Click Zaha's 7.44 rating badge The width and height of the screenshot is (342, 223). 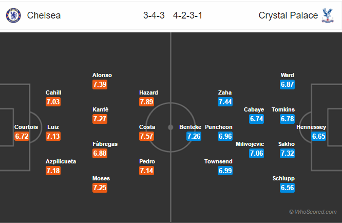[x=225, y=102]
